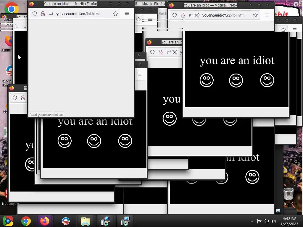
Task: Click the title bar 'You are an Idiot! — Mozilla Firefox' of blank window
Action: point(70,4)
